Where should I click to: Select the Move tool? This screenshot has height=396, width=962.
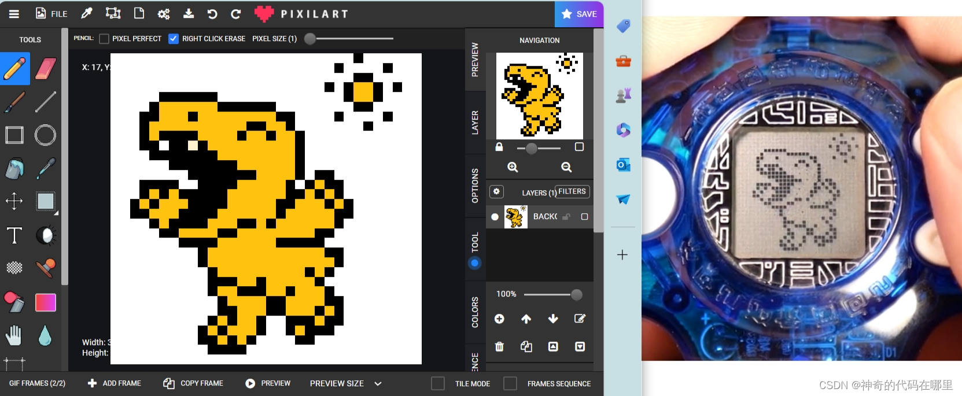14,201
